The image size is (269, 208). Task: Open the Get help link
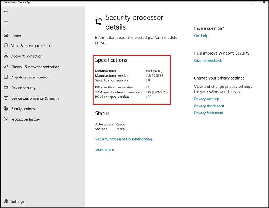pyautogui.click(x=201, y=35)
